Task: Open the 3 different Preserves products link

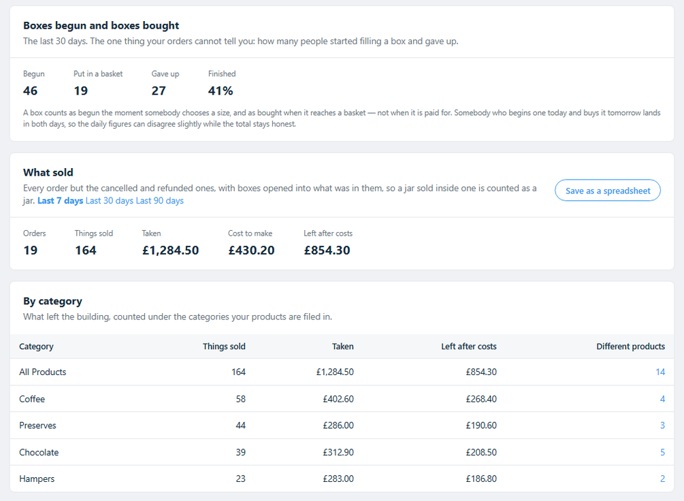Action: pyautogui.click(x=662, y=425)
